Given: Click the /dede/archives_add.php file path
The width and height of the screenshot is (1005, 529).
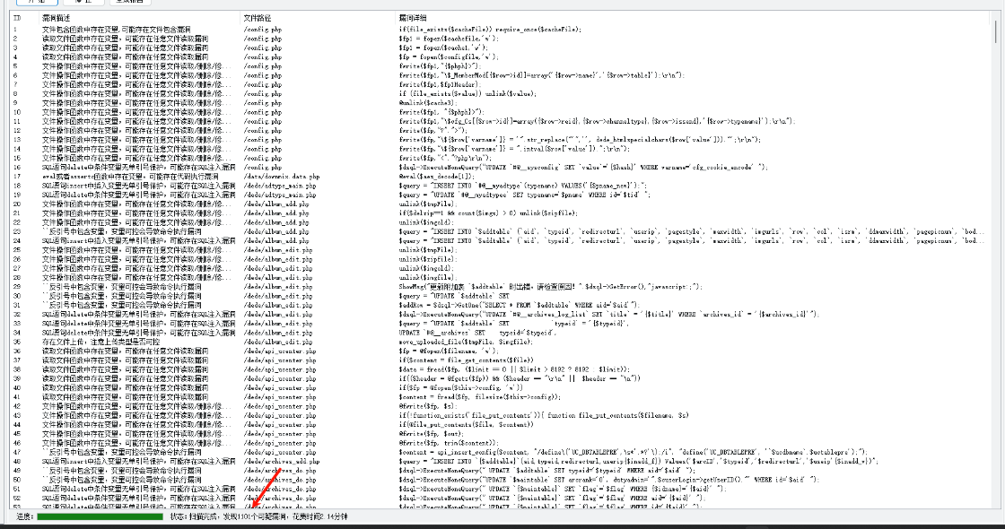Looking at the screenshot, I should (282, 461).
